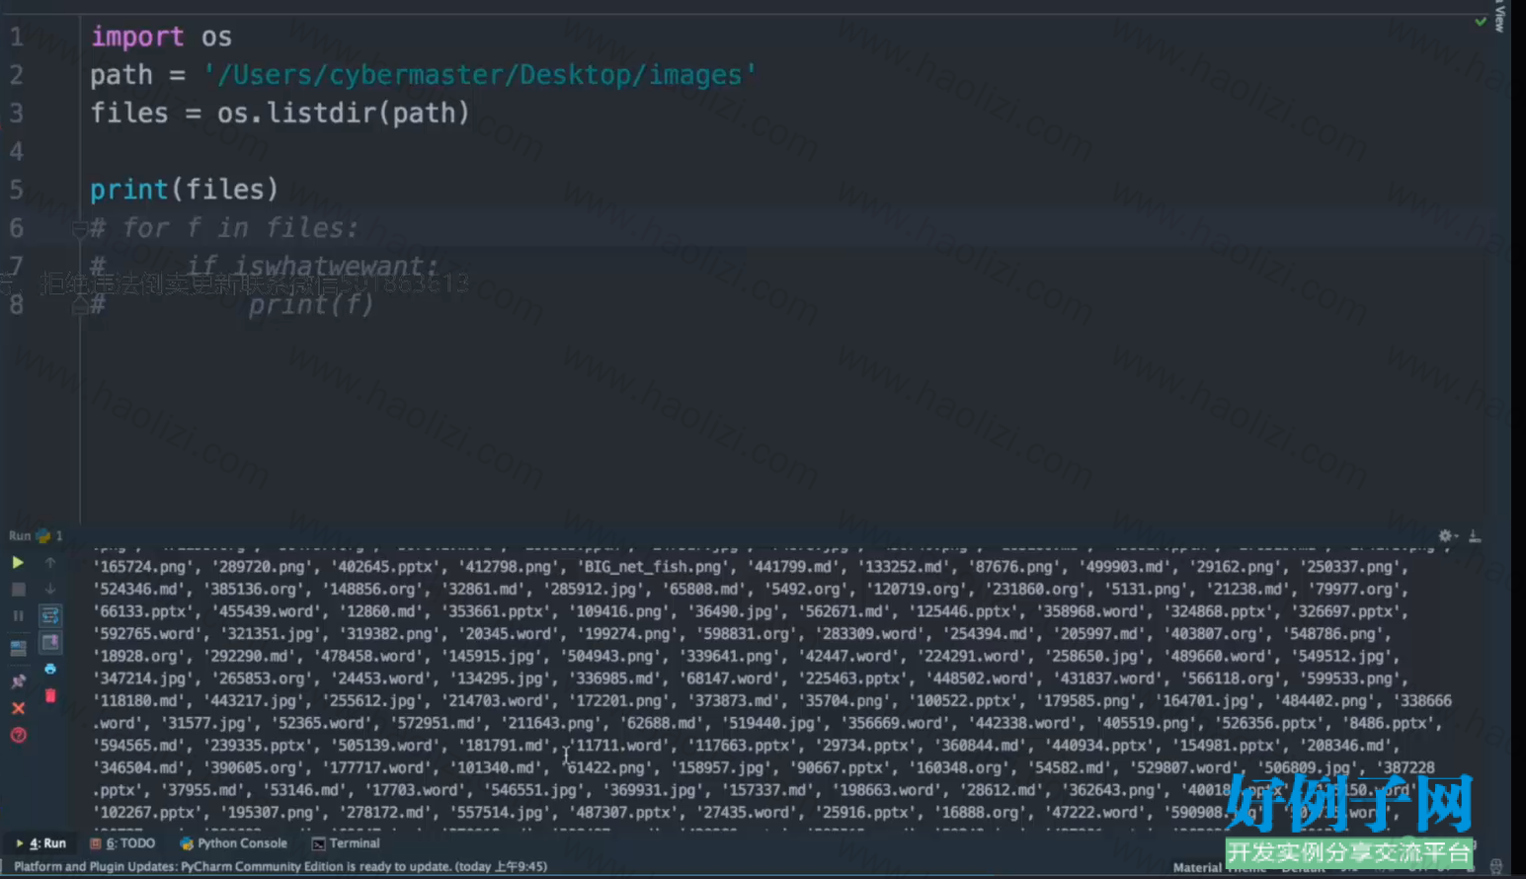
Task: Click the Pause output icon
Action: 18,615
